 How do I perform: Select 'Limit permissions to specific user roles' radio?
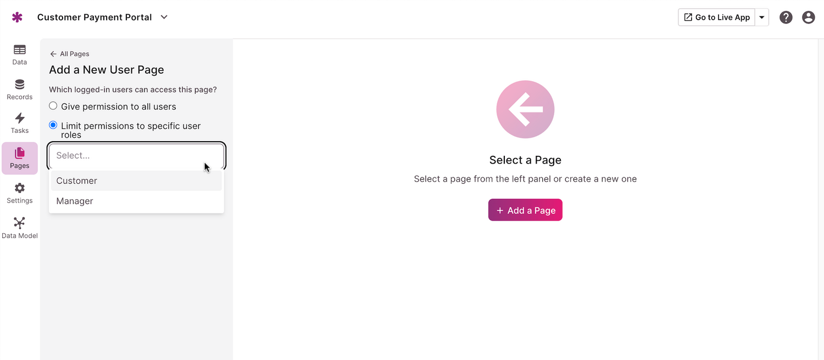coord(53,125)
